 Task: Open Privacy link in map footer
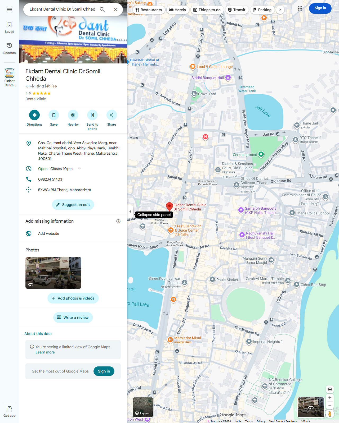click(x=261, y=421)
